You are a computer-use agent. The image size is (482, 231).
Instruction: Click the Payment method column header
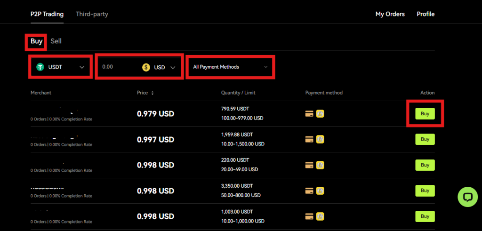[x=324, y=93]
